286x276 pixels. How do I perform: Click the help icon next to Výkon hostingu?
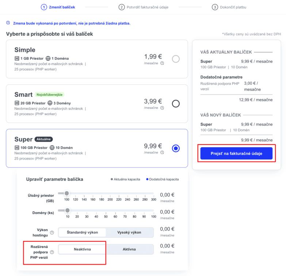click(x=52, y=233)
